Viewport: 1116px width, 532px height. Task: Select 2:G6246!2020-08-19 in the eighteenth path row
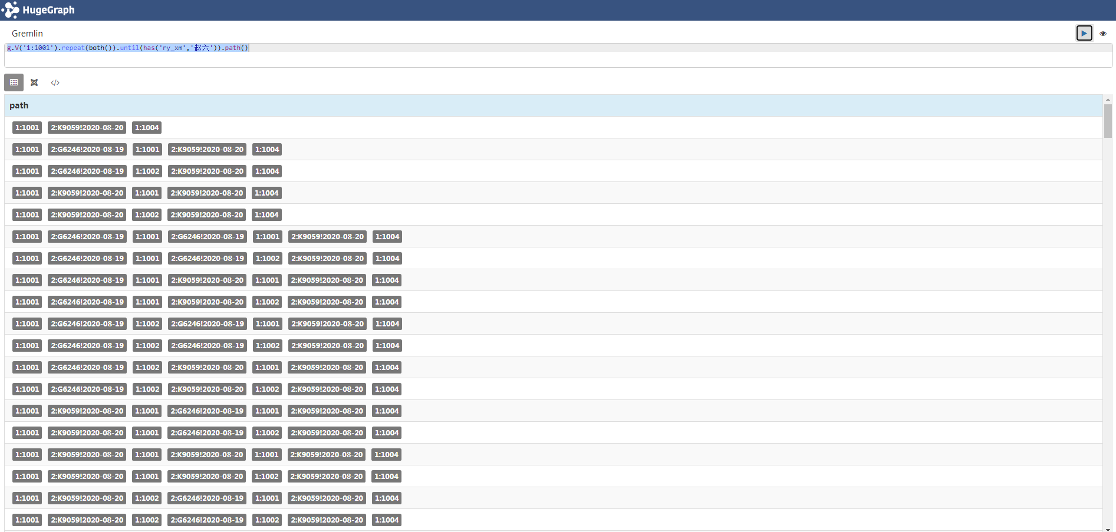click(x=207, y=498)
